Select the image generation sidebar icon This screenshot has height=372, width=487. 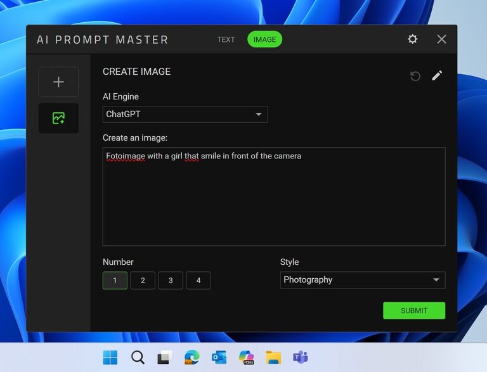tap(58, 119)
